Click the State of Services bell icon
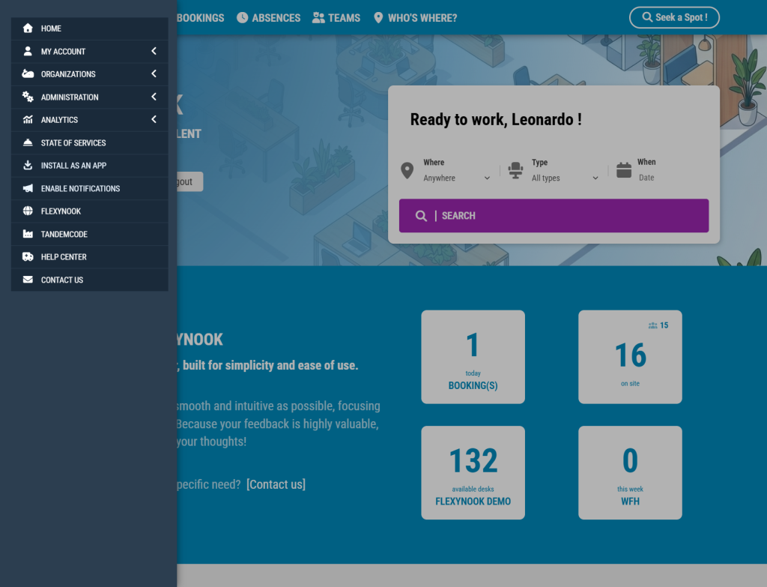The width and height of the screenshot is (767, 587). pyautogui.click(x=28, y=142)
